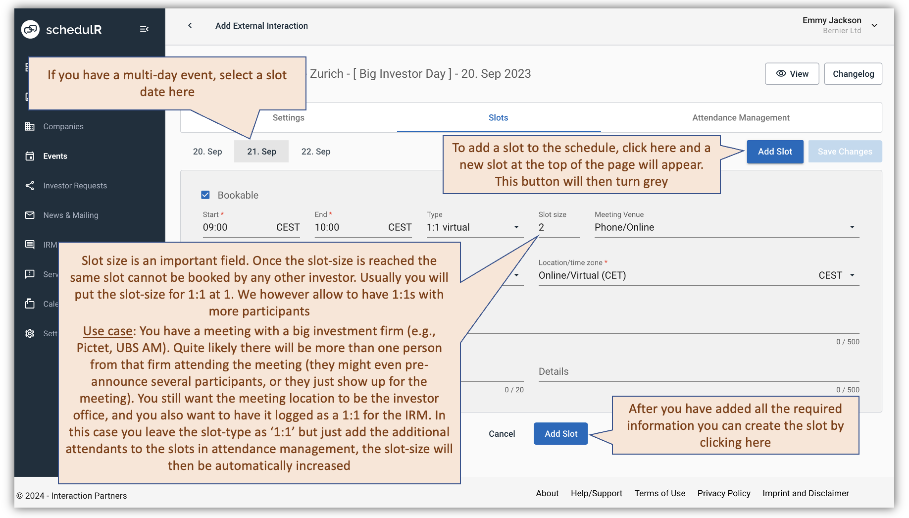Click the schedulR logo

coord(61,29)
